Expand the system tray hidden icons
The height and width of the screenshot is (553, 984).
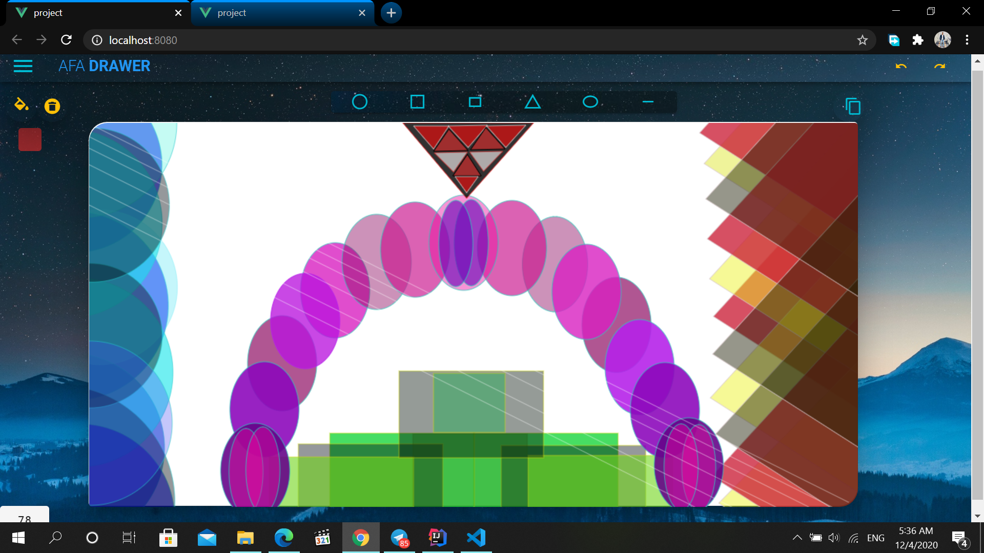tap(797, 538)
